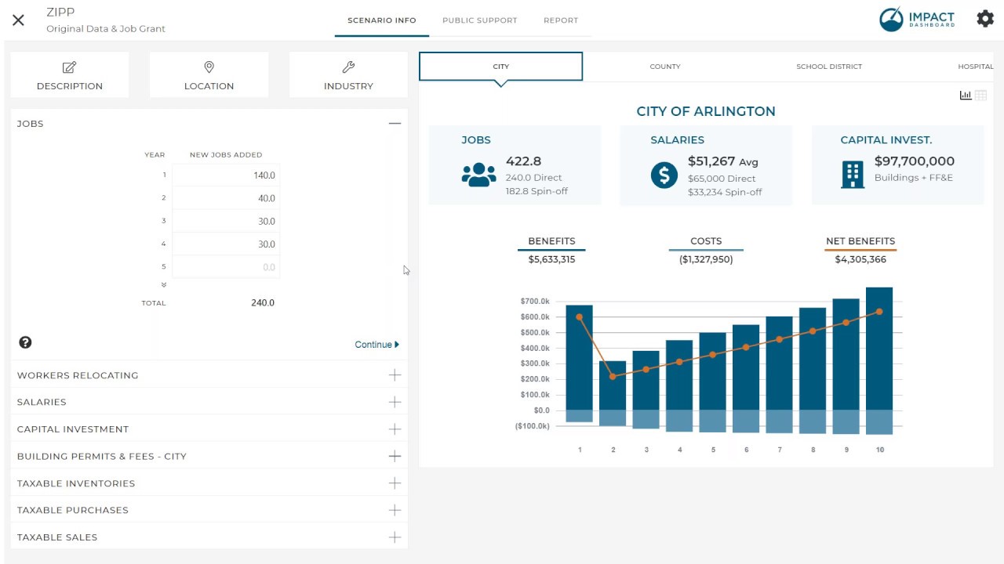Click the Impact Dashboard logo
1004x564 pixels.
tap(917, 20)
